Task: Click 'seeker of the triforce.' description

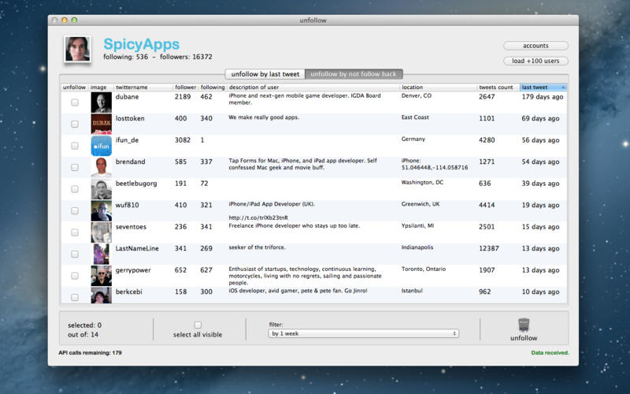Action: coord(258,247)
